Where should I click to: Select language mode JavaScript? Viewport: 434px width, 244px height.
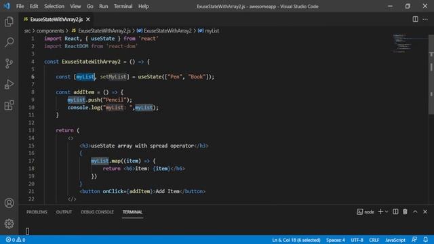(x=395, y=240)
